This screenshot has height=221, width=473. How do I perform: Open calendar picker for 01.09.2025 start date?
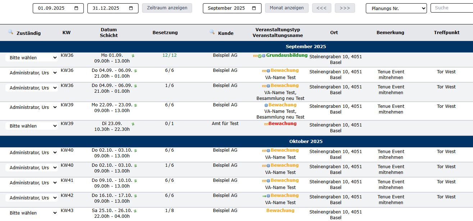(77, 8)
